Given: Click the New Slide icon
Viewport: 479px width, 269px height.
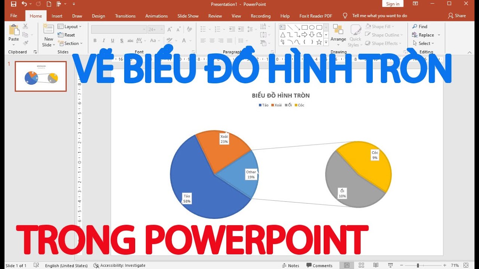Looking at the screenshot, I should click(x=49, y=29).
